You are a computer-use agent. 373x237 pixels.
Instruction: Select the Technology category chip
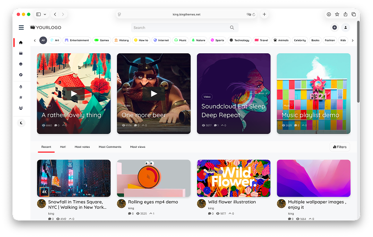239,40
